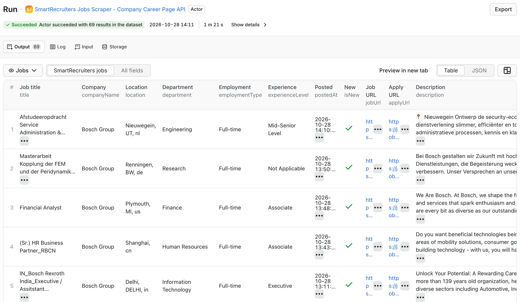Expand job URL ellipsis in Delhi row
The image size is (520, 302).
pos(378,286)
